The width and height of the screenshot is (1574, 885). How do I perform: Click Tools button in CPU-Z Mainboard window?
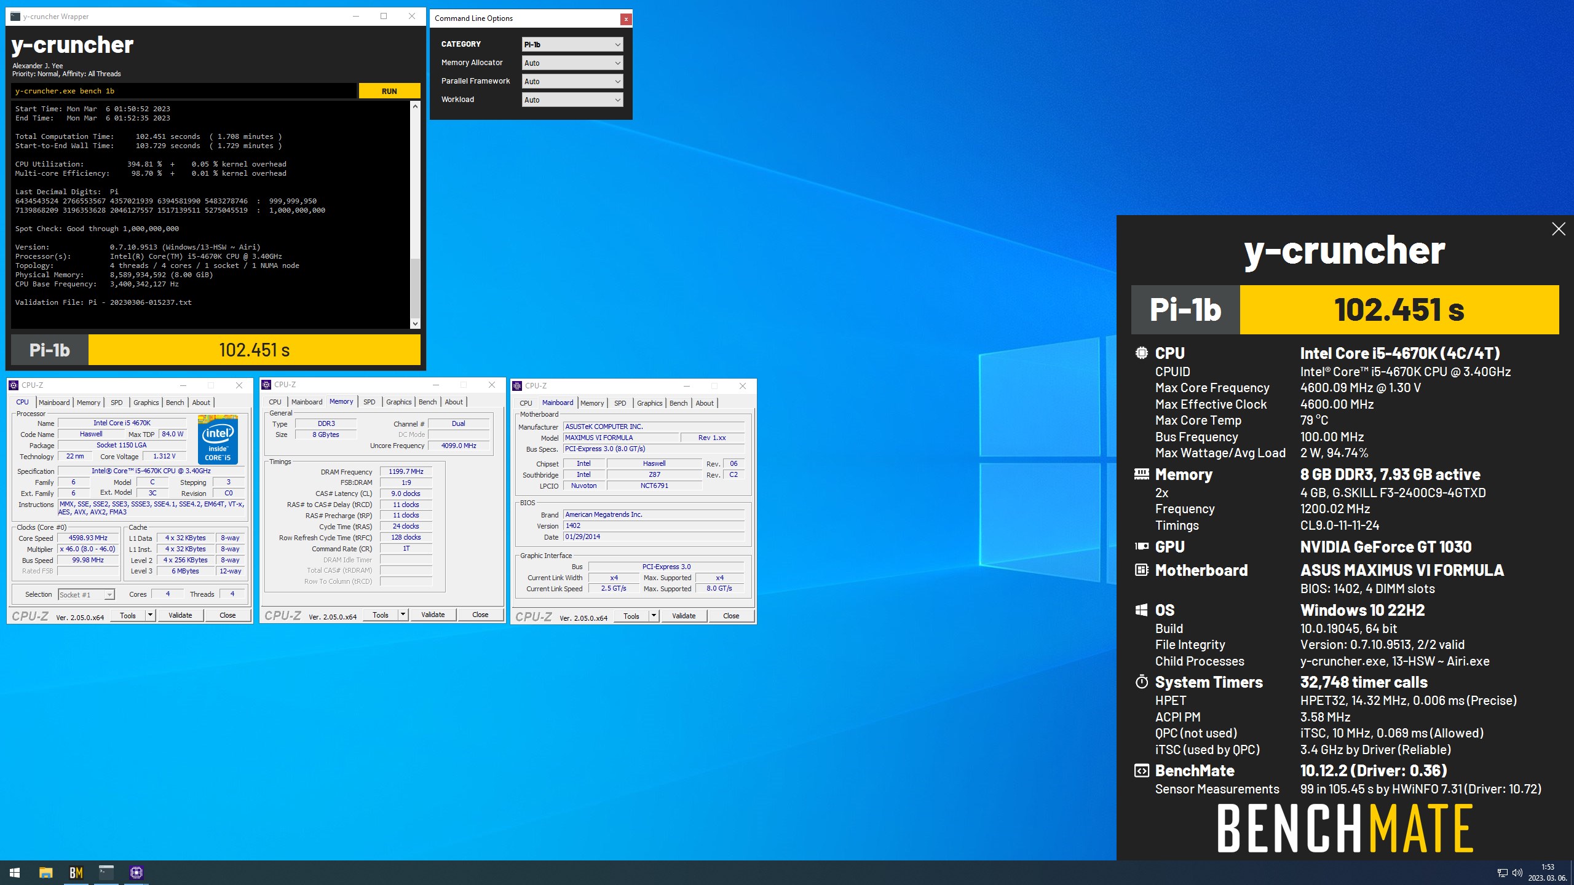631,616
